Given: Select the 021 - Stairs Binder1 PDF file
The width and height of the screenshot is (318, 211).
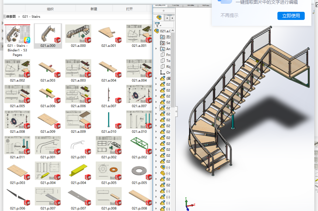Looking at the screenshot, I should click(x=17, y=41).
